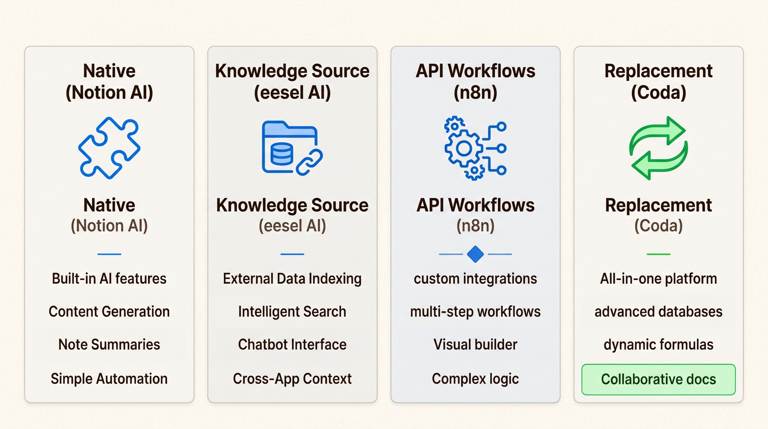The width and height of the screenshot is (768, 429).
Task: Open Note Summaries item
Action: 109,345
